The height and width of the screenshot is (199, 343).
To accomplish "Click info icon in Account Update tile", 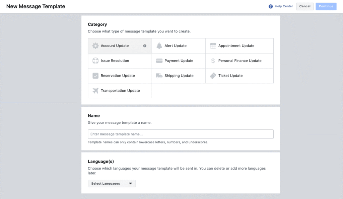I will pyautogui.click(x=145, y=46).
